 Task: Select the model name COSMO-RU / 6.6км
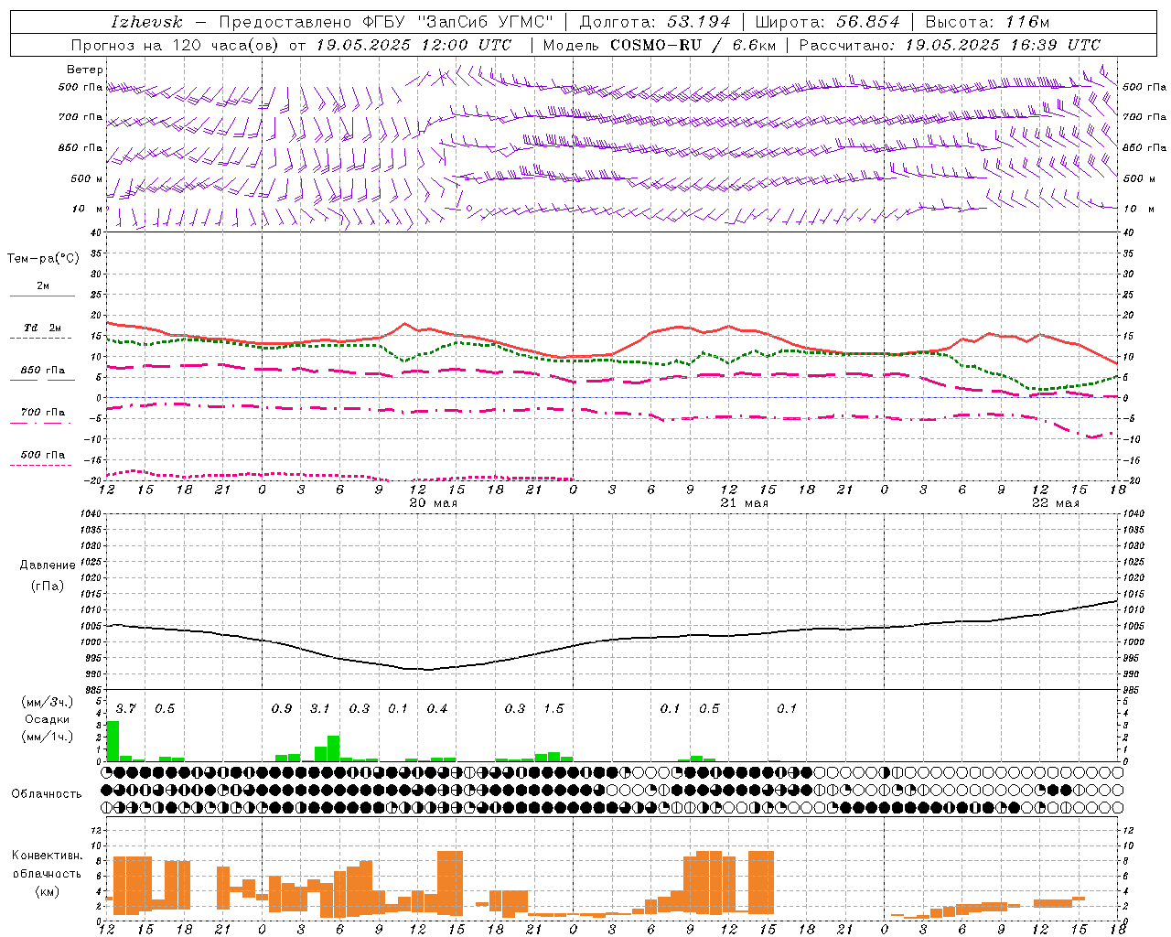coord(693,45)
